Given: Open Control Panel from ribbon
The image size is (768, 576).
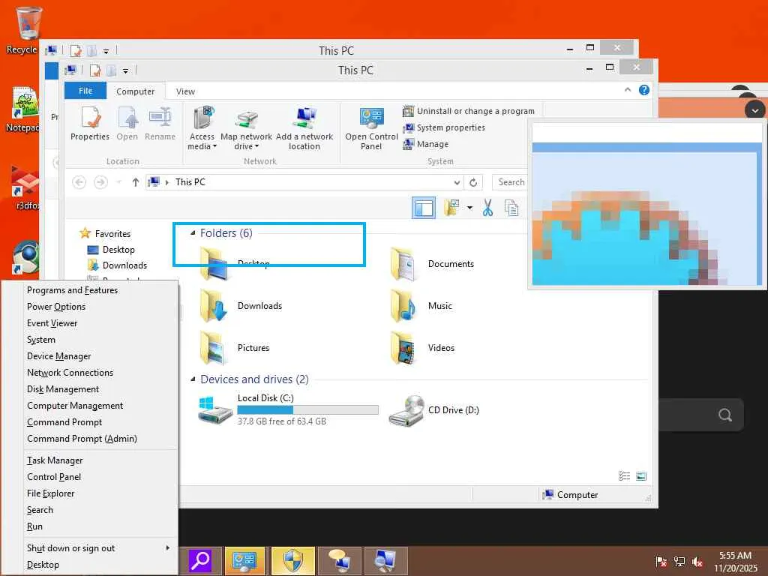Looking at the screenshot, I should 371,129.
